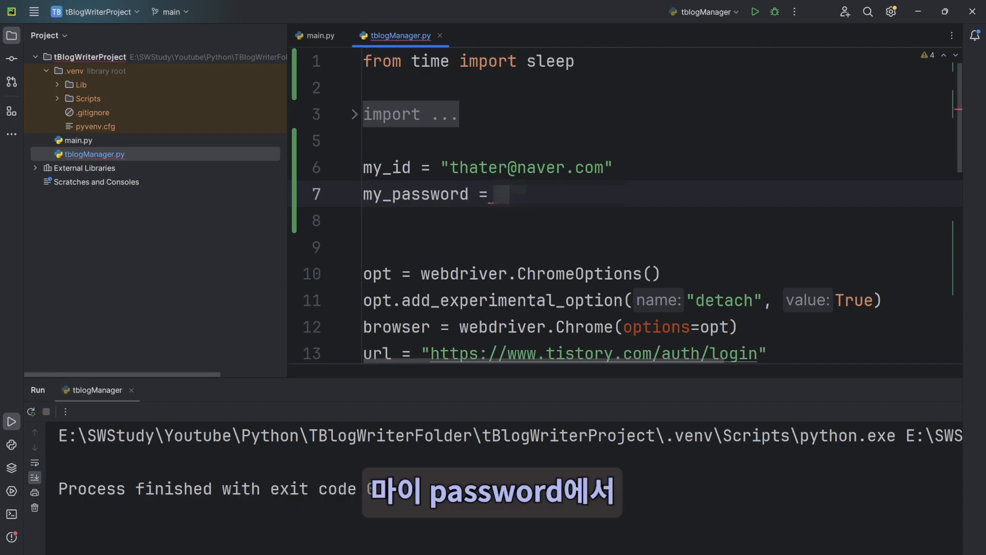Click the tblogManager.py file in project tree

point(94,155)
